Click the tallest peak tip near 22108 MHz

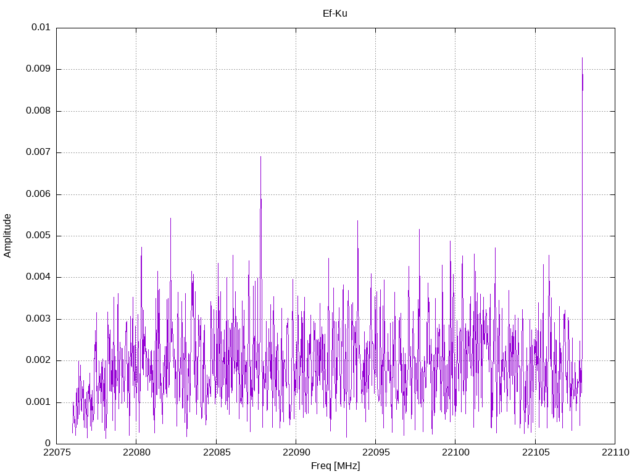tap(582, 58)
